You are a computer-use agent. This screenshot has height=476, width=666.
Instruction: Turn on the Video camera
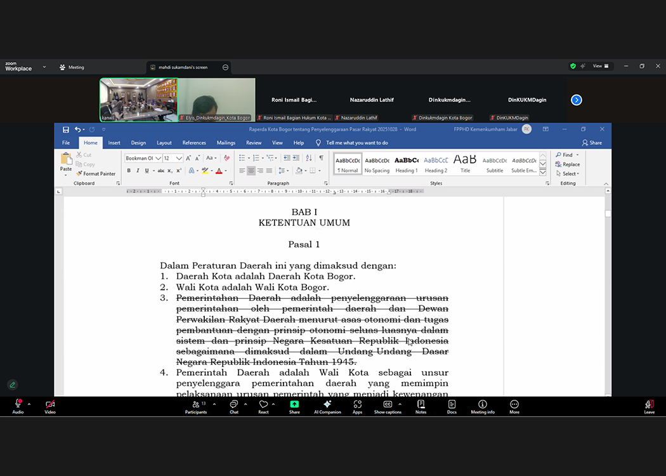[50, 406]
